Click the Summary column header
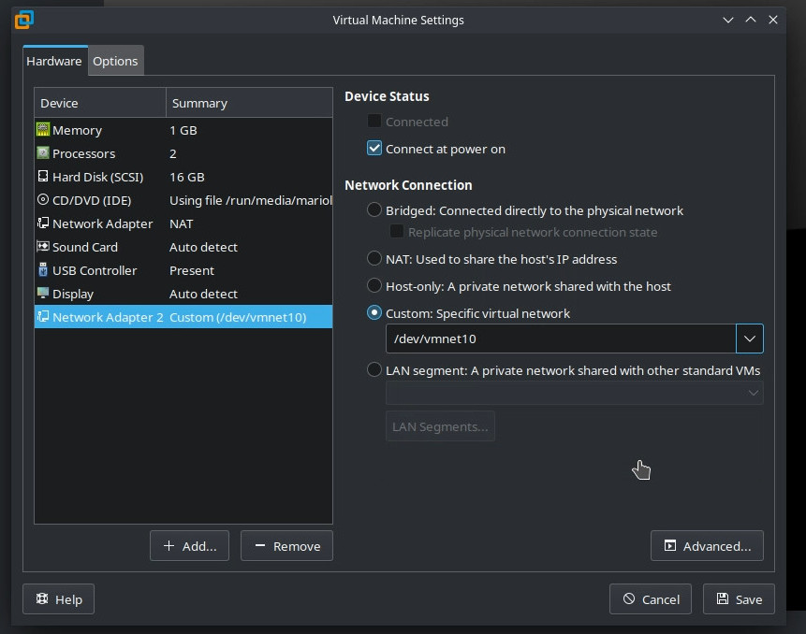806x634 pixels. click(x=248, y=103)
